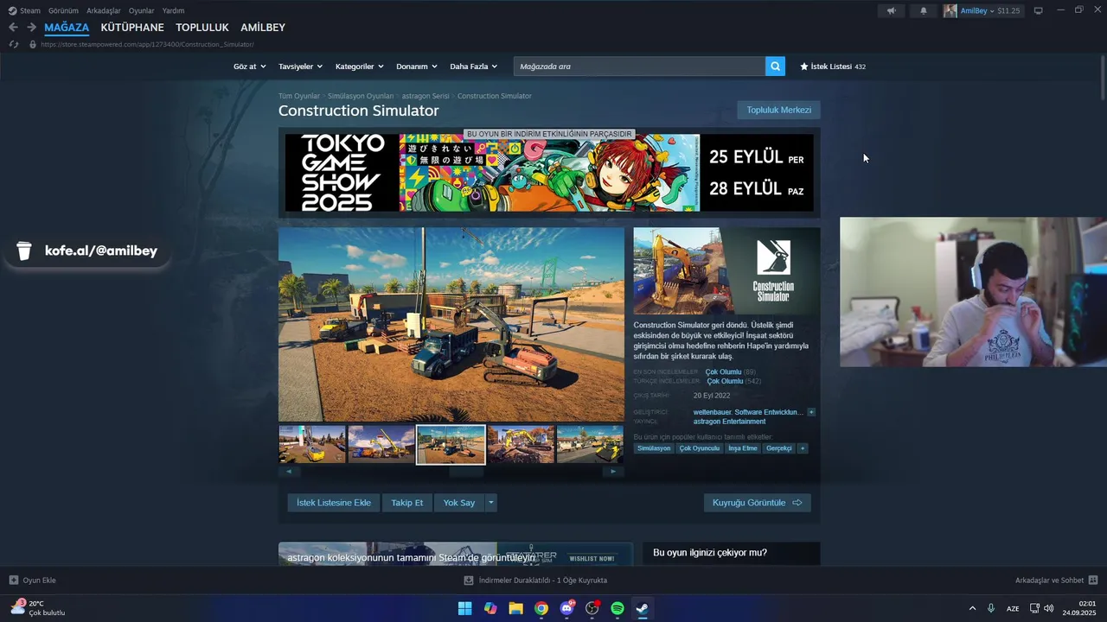The height and width of the screenshot is (622, 1107).
Task: Expand the Kategoriler dropdown
Action: pyautogui.click(x=359, y=67)
